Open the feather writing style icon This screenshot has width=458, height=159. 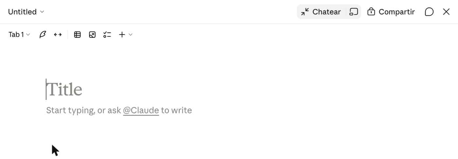(43, 35)
